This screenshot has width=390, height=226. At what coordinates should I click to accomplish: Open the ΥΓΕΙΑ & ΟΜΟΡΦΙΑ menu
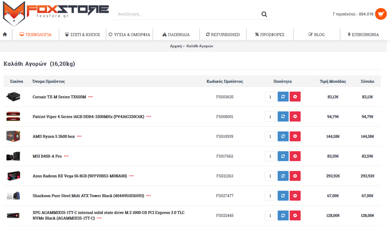pyautogui.click(x=129, y=34)
